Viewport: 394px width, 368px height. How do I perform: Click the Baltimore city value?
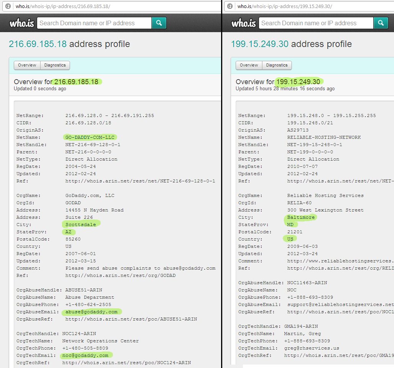(301, 217)
